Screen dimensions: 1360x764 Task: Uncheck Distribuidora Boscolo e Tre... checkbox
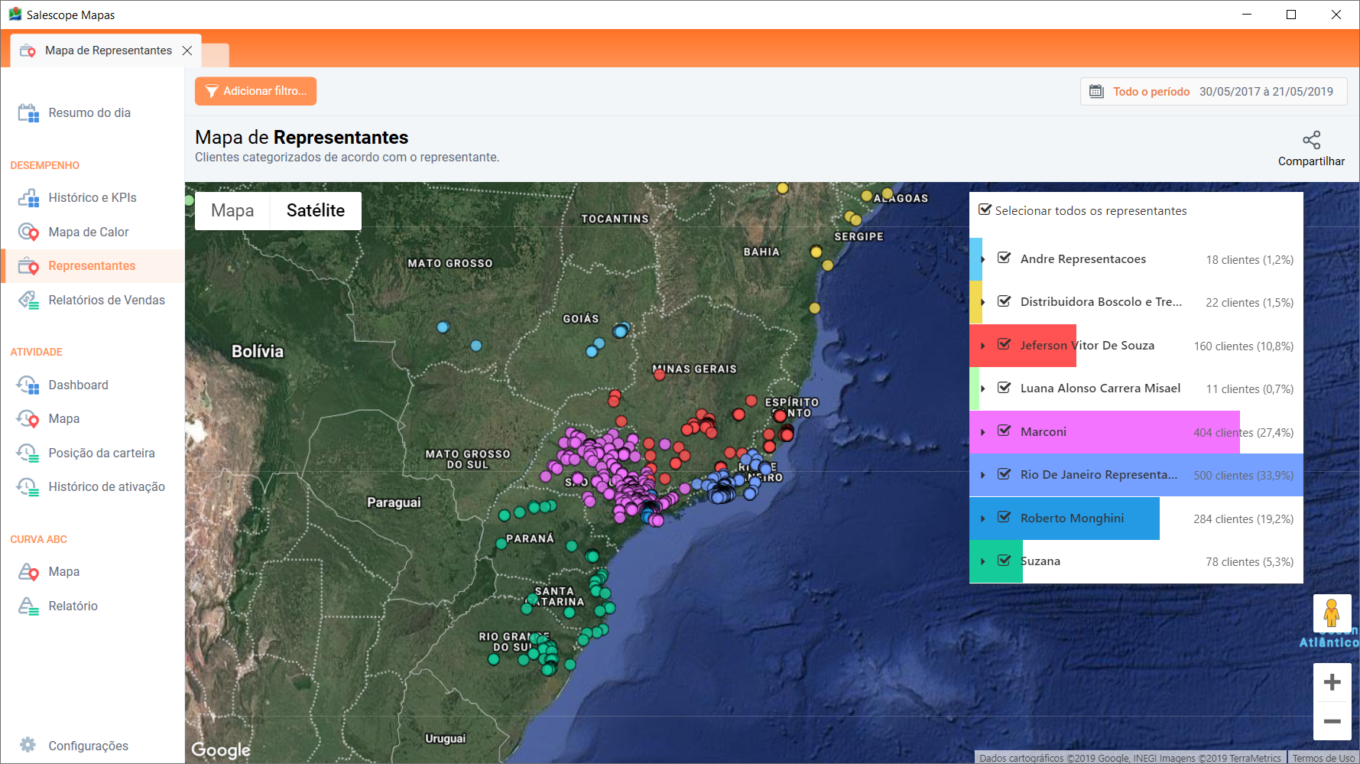click(1005, 301)
